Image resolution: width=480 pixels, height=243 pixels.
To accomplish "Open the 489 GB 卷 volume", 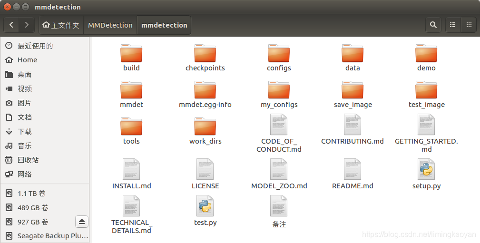I will click(45, 208).
